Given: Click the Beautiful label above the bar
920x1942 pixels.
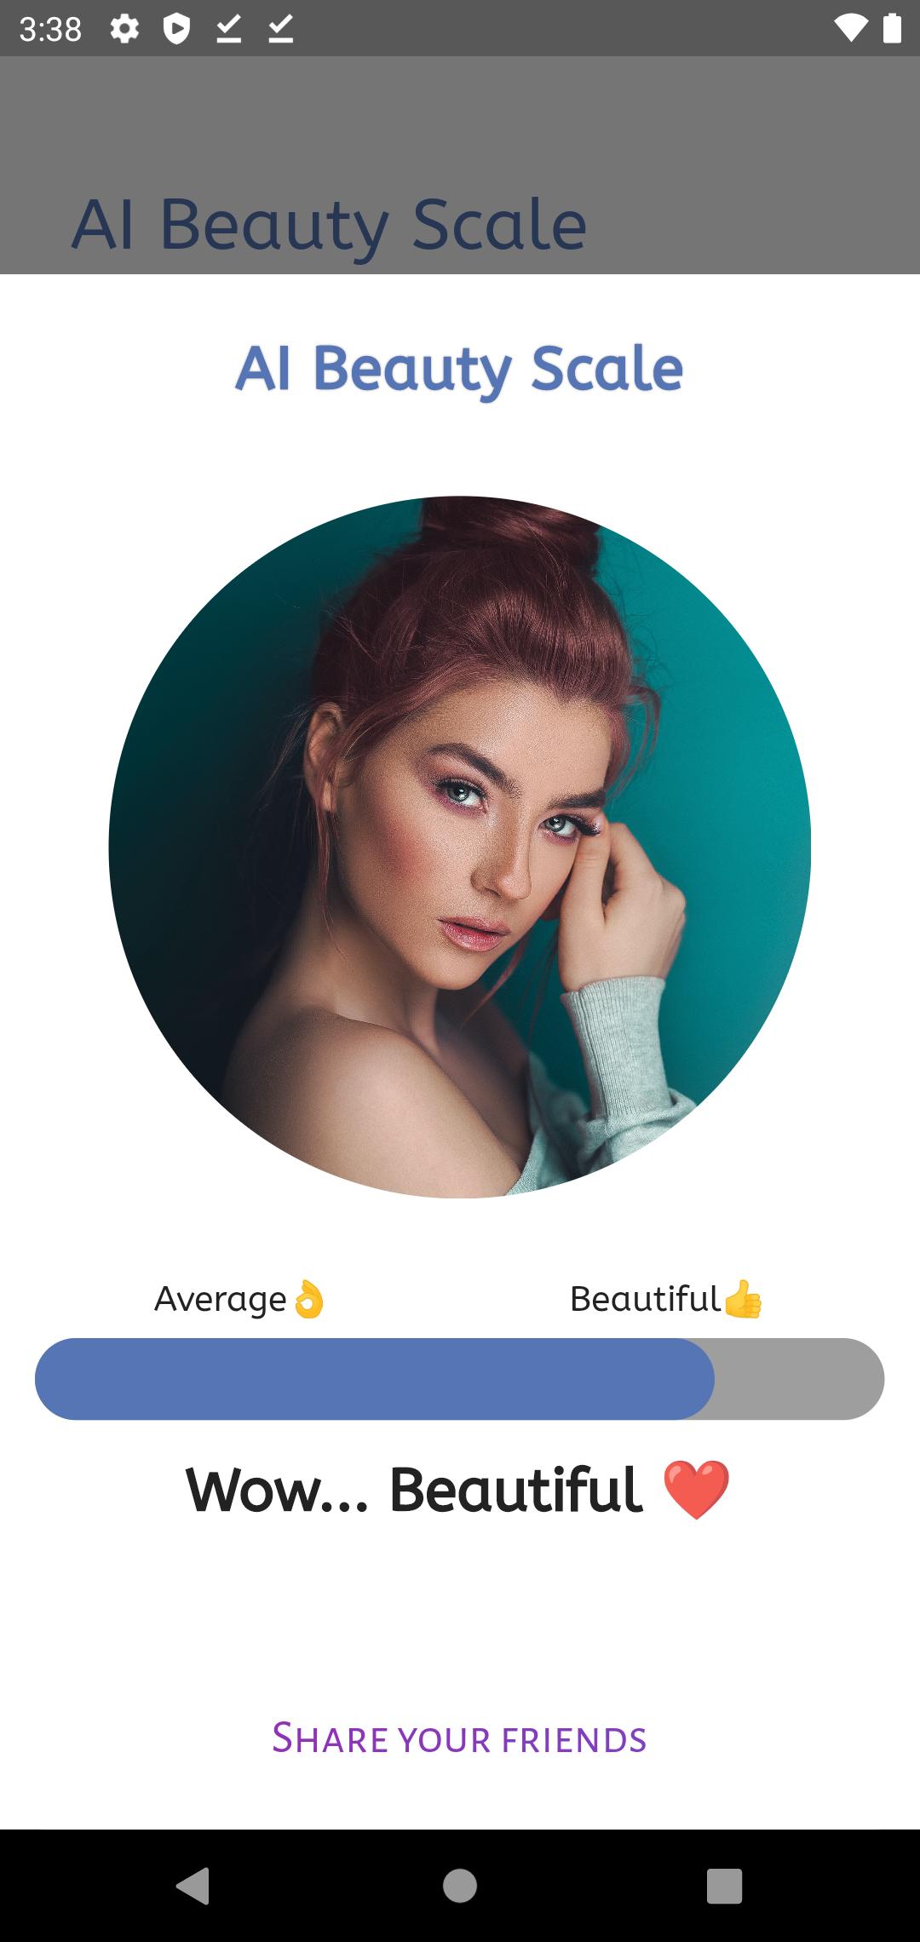Looking at the screenshot, I should (x=646, y=1299).
